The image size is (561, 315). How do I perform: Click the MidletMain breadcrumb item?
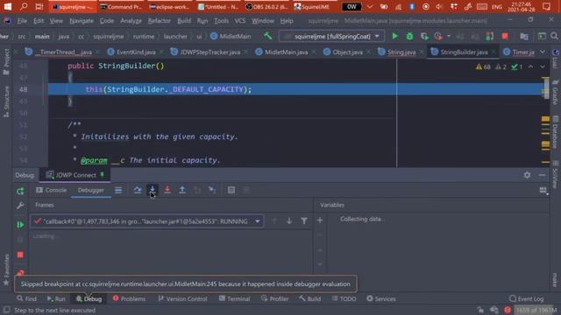231,36
